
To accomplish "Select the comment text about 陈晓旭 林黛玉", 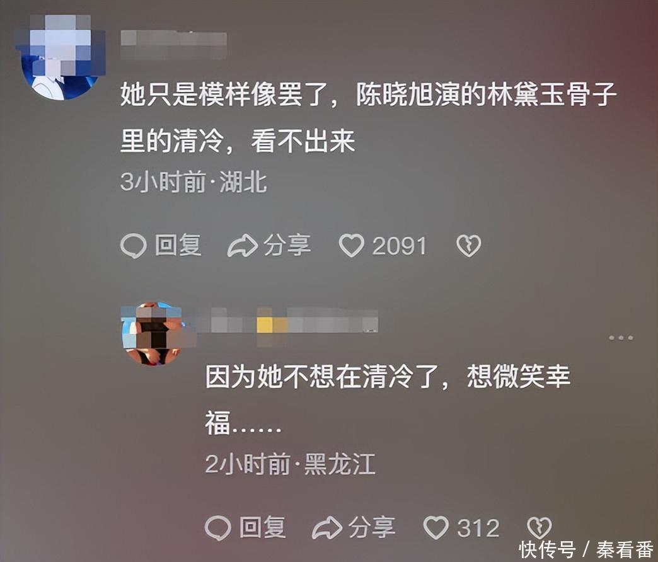I will pos(369,117).
